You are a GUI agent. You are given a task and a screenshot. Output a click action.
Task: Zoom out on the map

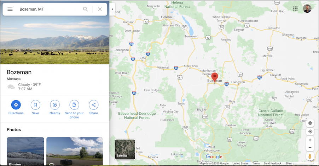(x=310, y=148)
